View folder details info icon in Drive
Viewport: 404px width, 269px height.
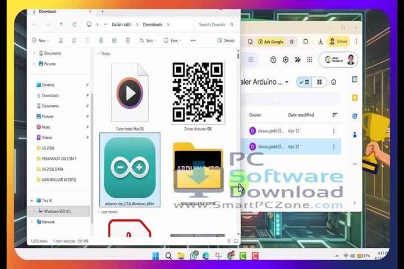coord(334,82)
